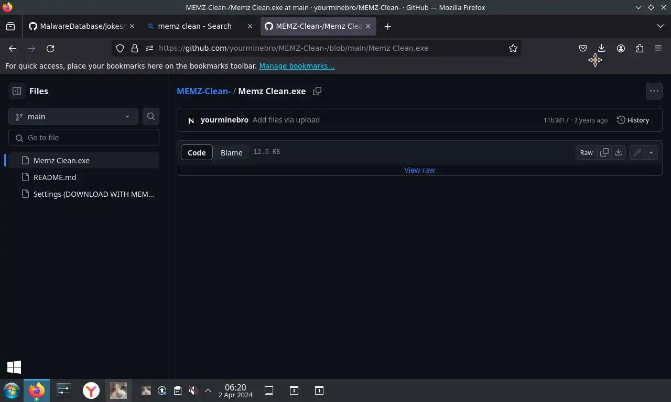This screenshot has height=402, width=671.
Task: Open Firefox account icon
Action: 621,48
